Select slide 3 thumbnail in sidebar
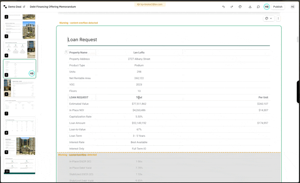Screen dimensions: 300x183 (19, 30)
